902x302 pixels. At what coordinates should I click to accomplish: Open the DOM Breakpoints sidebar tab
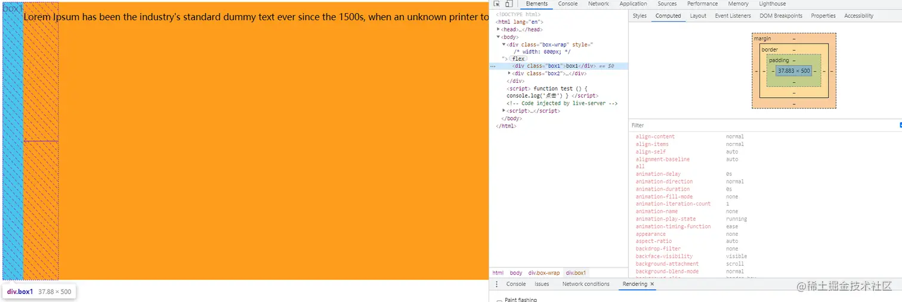click(781, 16)
